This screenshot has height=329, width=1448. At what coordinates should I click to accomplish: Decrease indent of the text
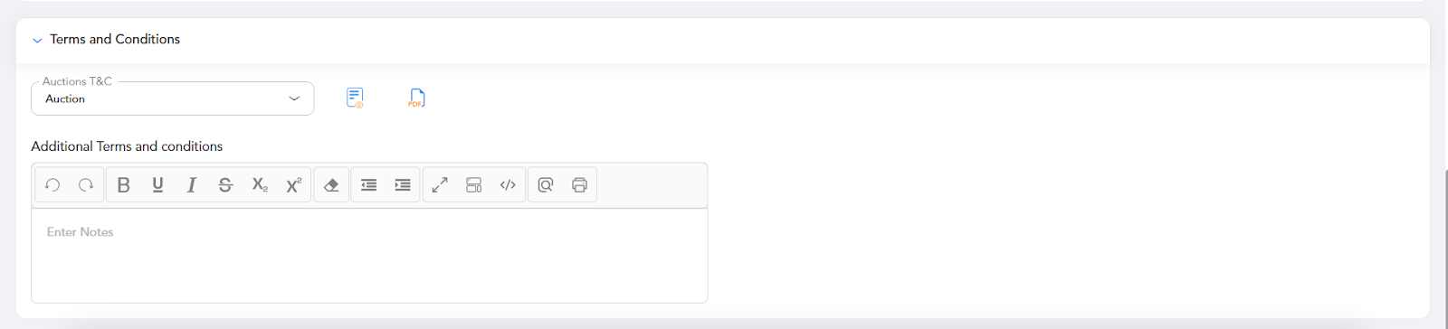pos(369,185)
